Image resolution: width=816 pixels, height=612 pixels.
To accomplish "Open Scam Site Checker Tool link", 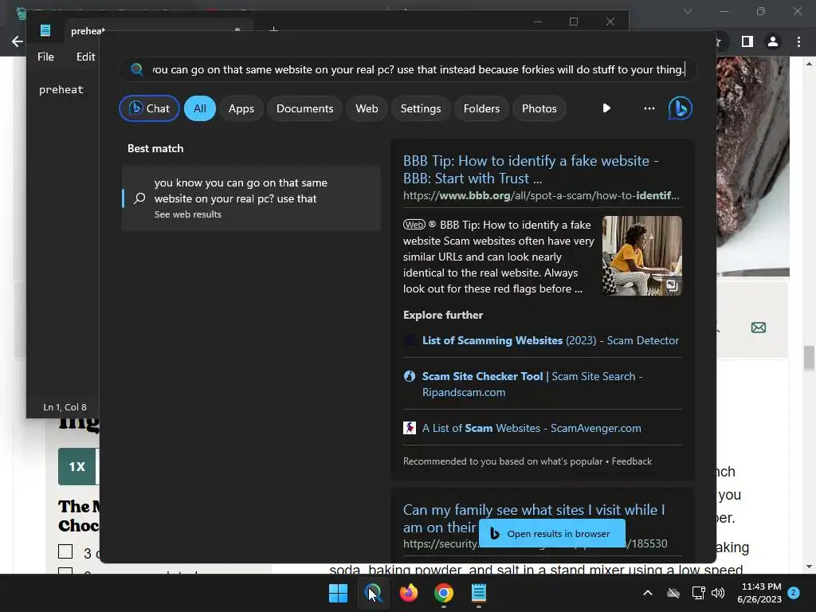I will [x=532, y=384].
